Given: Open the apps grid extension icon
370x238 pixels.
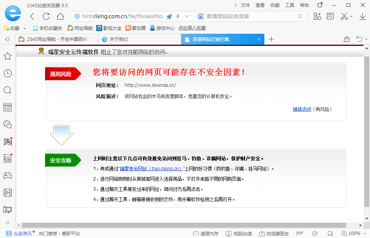Looking at the screenshot, I should pos(317,16).
